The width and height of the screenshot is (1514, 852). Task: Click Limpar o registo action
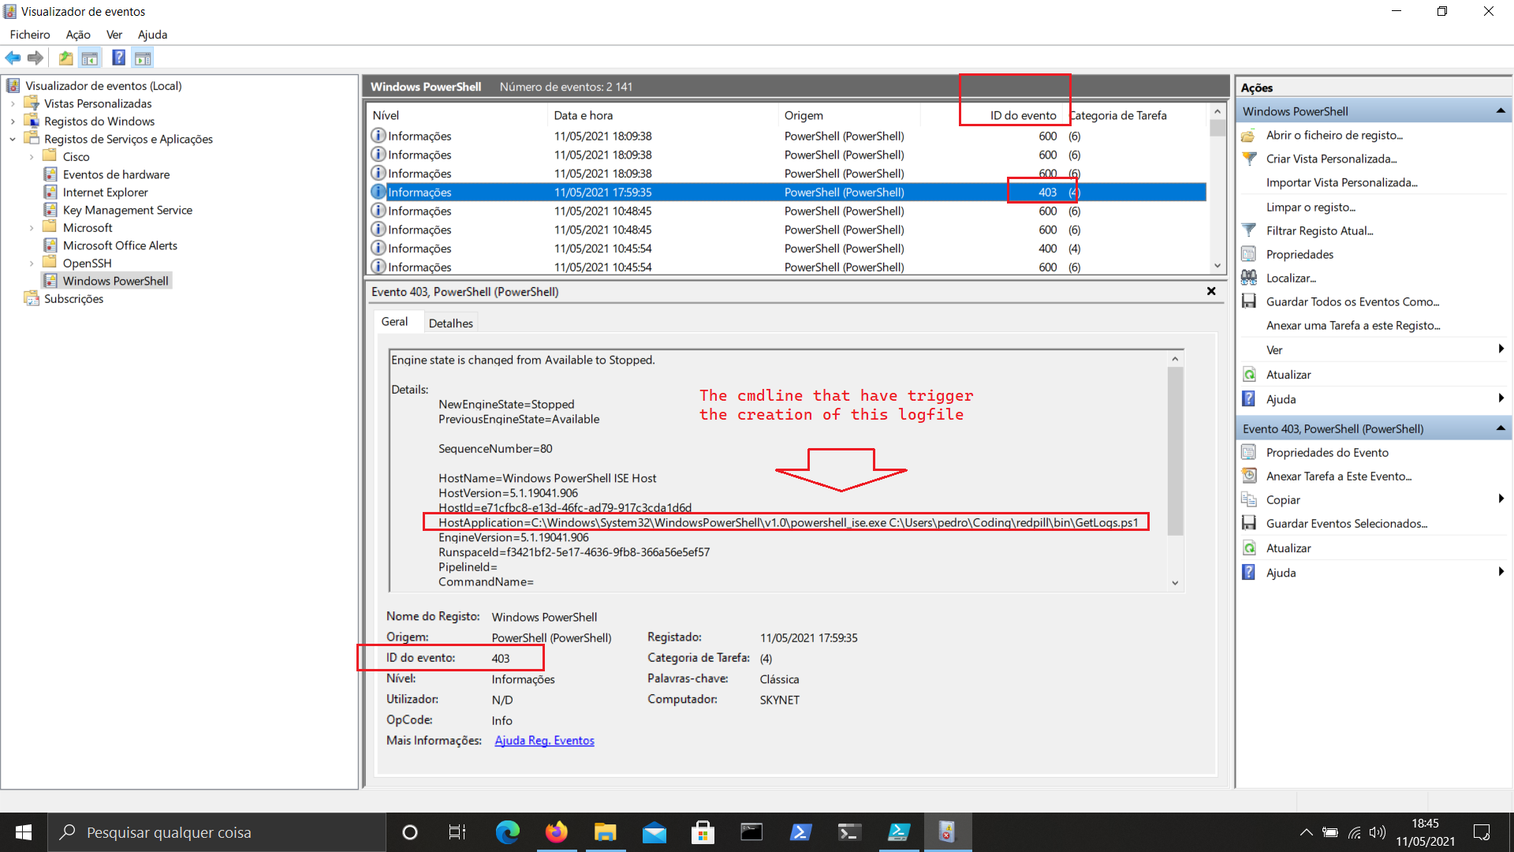click(1311, 207)
